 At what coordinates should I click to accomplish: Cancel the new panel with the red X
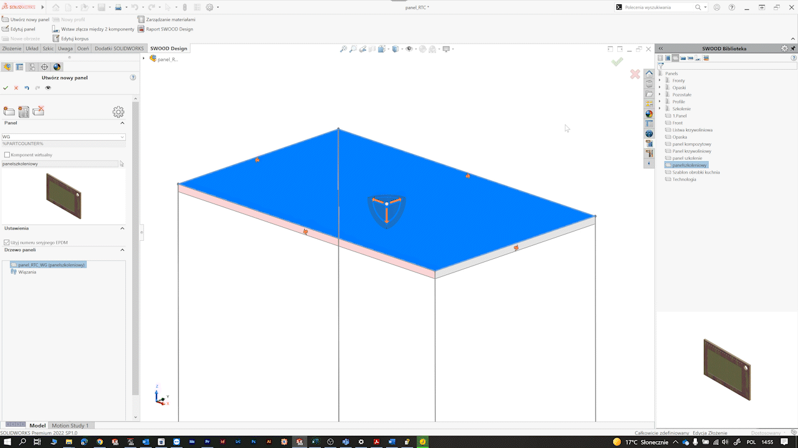pos(16,88)
